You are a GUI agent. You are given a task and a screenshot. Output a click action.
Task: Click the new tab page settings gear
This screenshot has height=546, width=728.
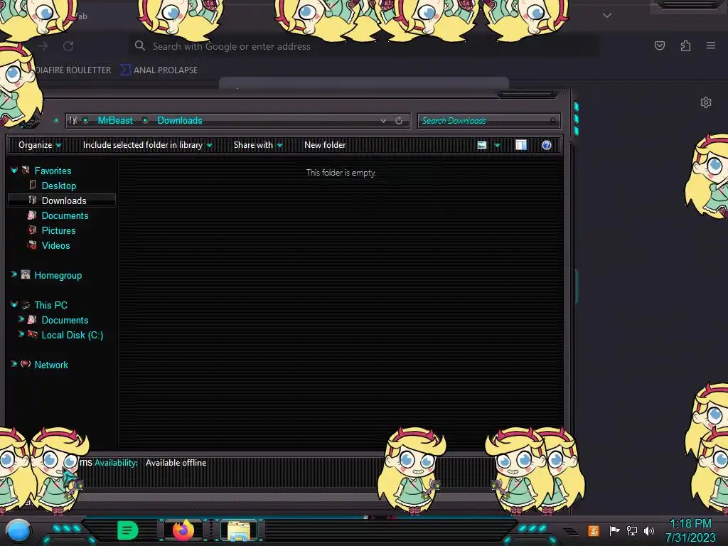706,102
